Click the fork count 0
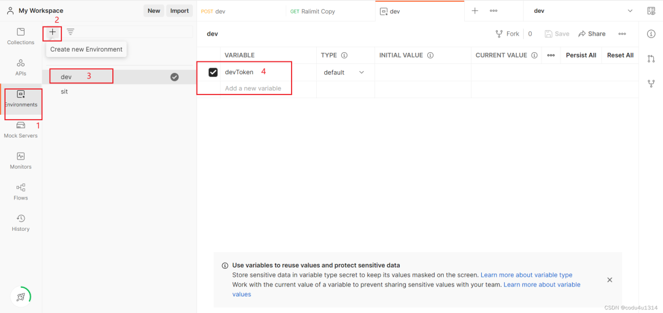663x313 pixels. click(x=530, y=34)
